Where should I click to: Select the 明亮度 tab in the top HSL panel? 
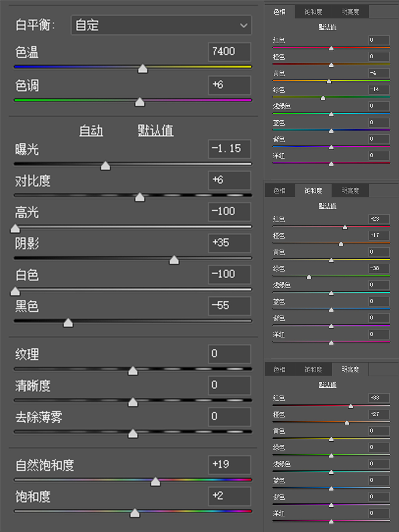pyautogui.click(x=350, y=12)
